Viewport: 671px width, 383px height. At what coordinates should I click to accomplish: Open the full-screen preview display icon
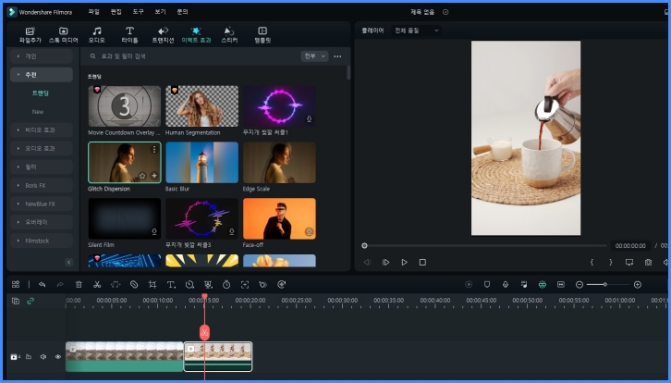pyautogui.click(x=629, y=262)
